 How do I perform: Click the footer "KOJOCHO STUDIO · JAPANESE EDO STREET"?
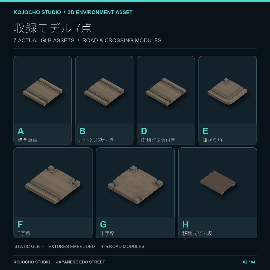point(59,262)
